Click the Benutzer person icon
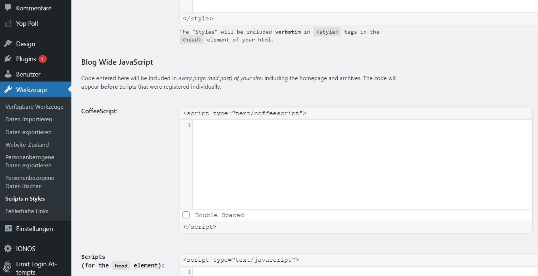Screen dimensions: 538x276 [8, 74]
